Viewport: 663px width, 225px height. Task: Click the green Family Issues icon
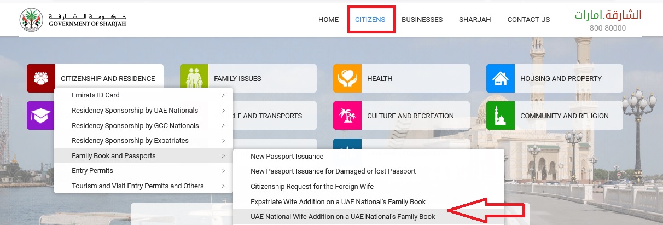(194, 78)
